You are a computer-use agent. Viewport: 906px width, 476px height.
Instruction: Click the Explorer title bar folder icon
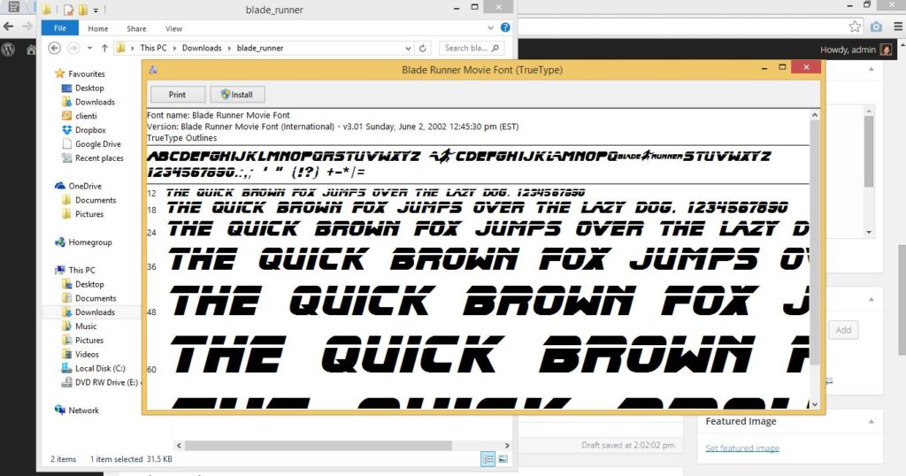[x=47, y=9]
